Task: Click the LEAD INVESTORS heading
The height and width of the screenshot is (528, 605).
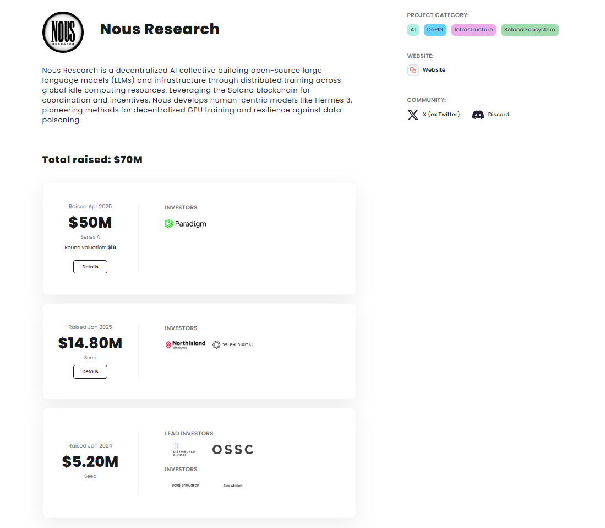Action: [189, 433]
